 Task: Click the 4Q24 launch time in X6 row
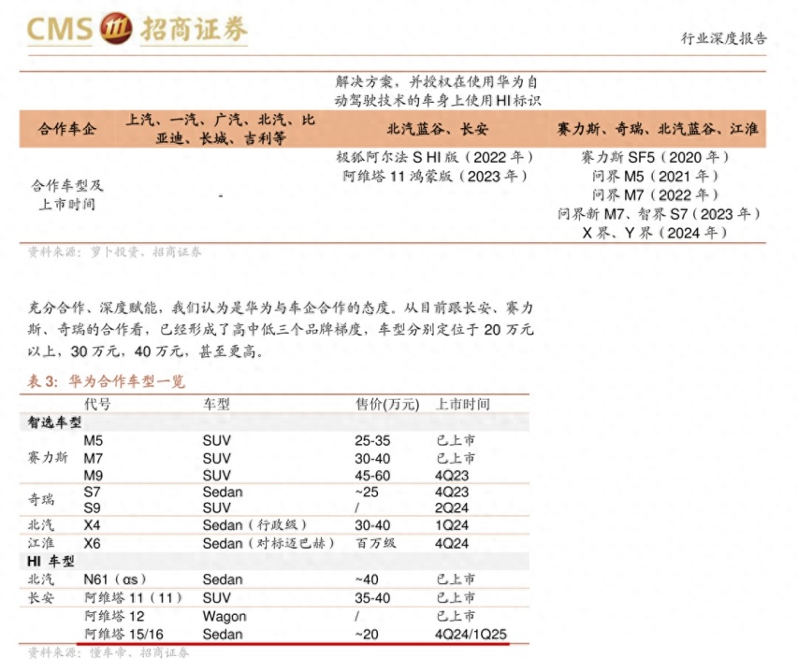452,544
